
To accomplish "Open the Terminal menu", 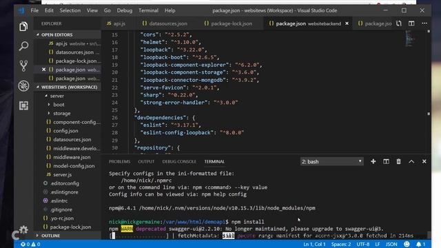I will coord(149,11).
